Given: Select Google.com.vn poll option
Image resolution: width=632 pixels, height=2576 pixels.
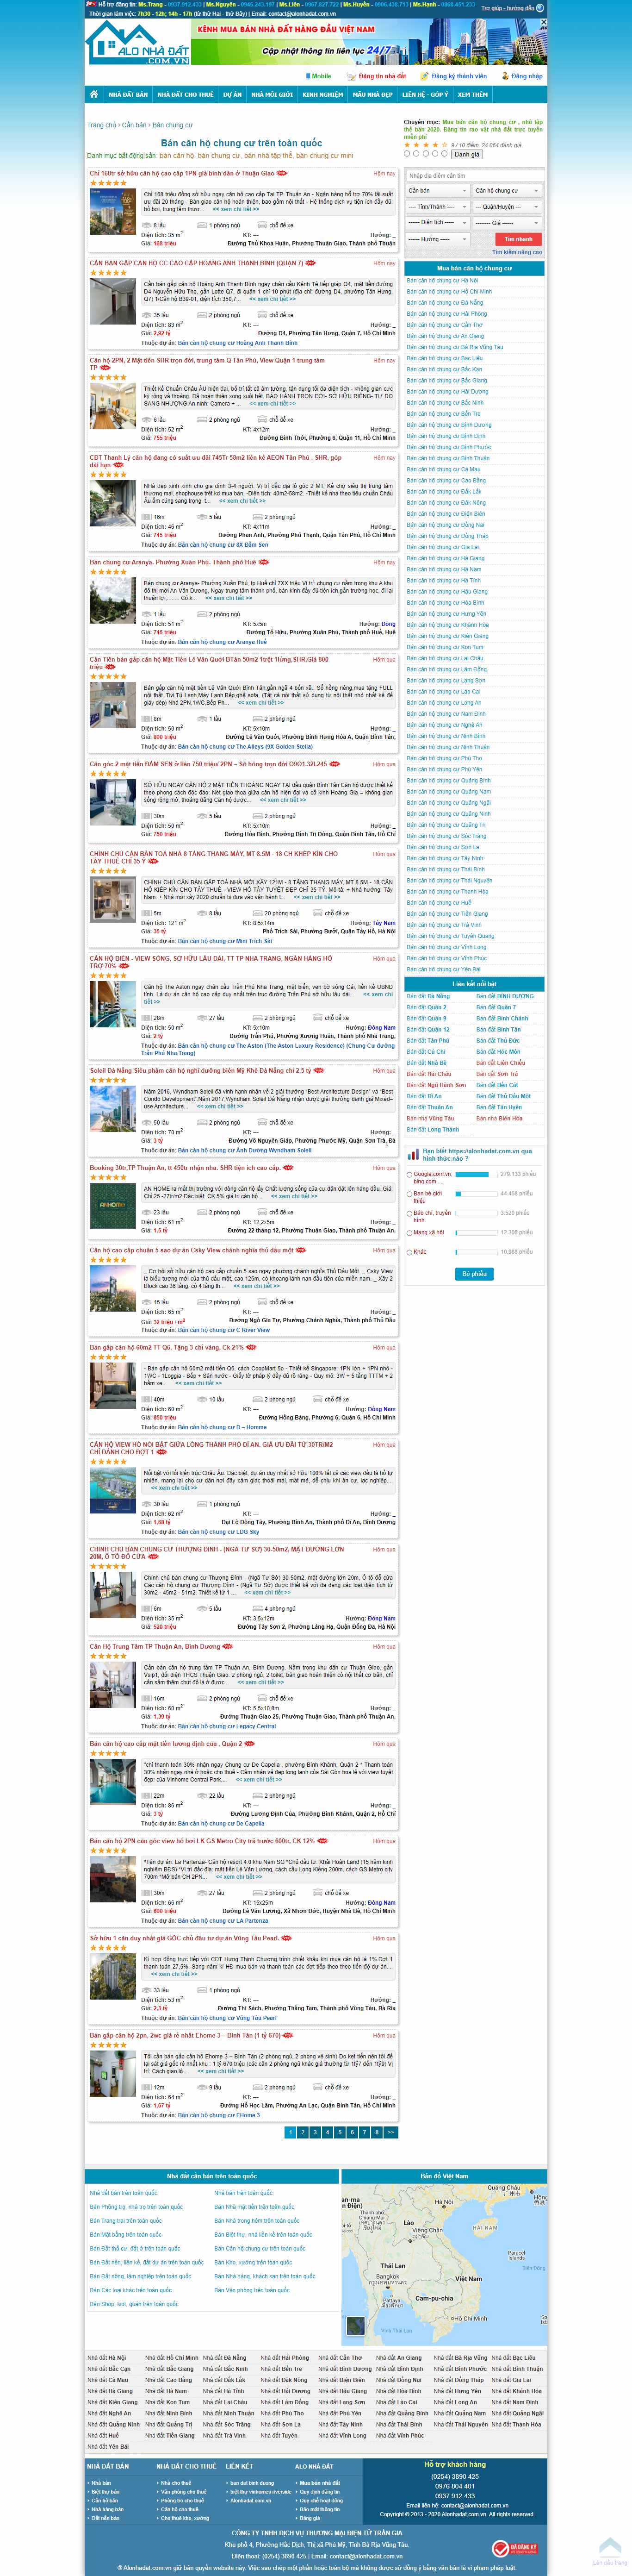Looking at the screenshot, I should (x=410, y=1174).
